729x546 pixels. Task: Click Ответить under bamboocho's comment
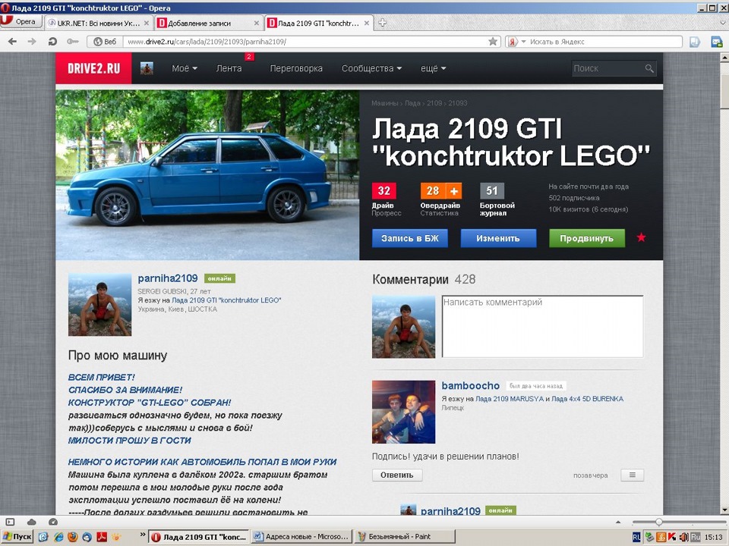[397, 475]
